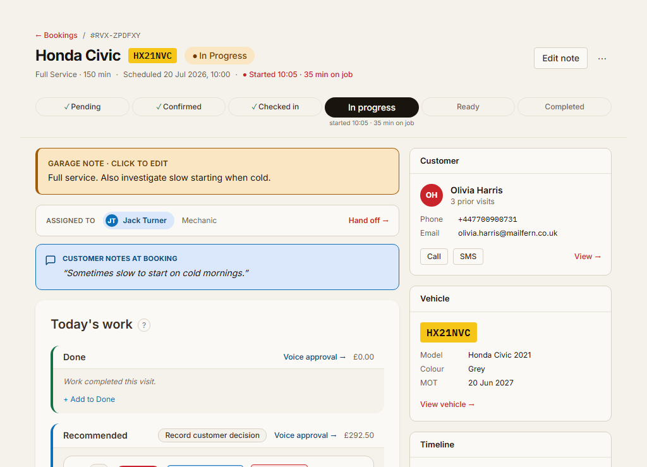
Task: Go back to Bookings list
Action: point(56,35)
